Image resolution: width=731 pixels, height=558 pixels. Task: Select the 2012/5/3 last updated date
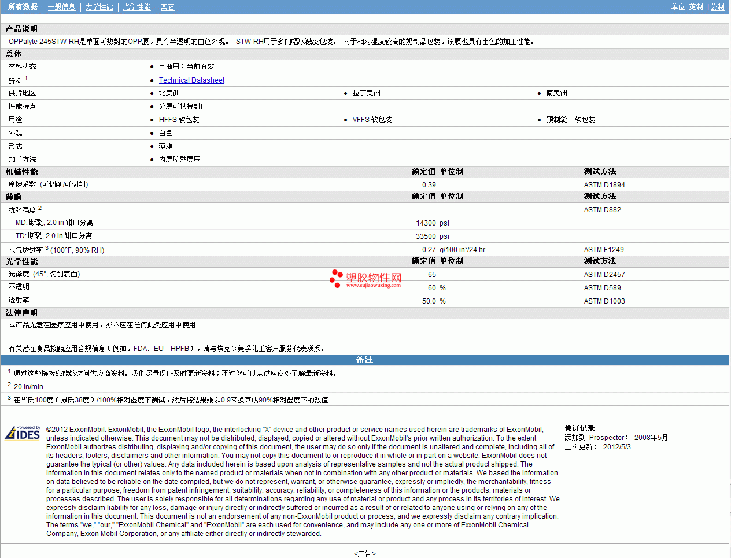[x=617, y=447]
